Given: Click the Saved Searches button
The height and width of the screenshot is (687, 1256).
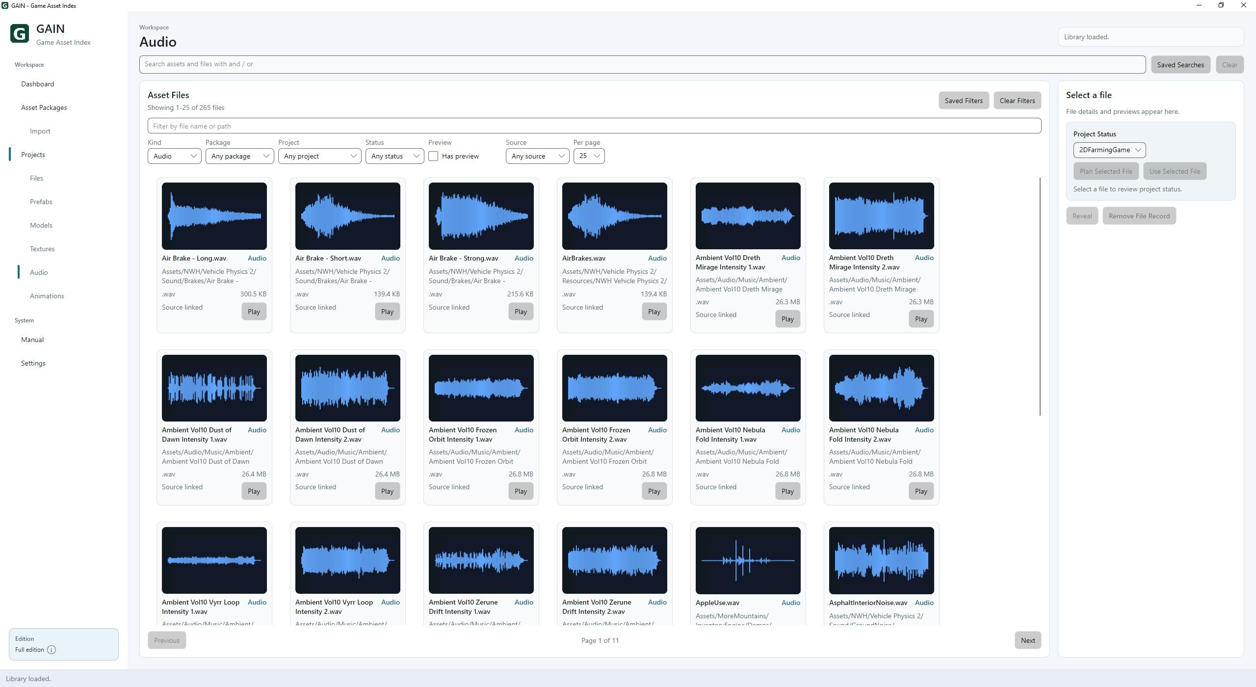Looking at the screenshot, I should [1180, 65].
